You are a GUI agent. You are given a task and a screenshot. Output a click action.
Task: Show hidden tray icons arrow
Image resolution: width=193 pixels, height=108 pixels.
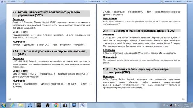[x=168, y=105]
